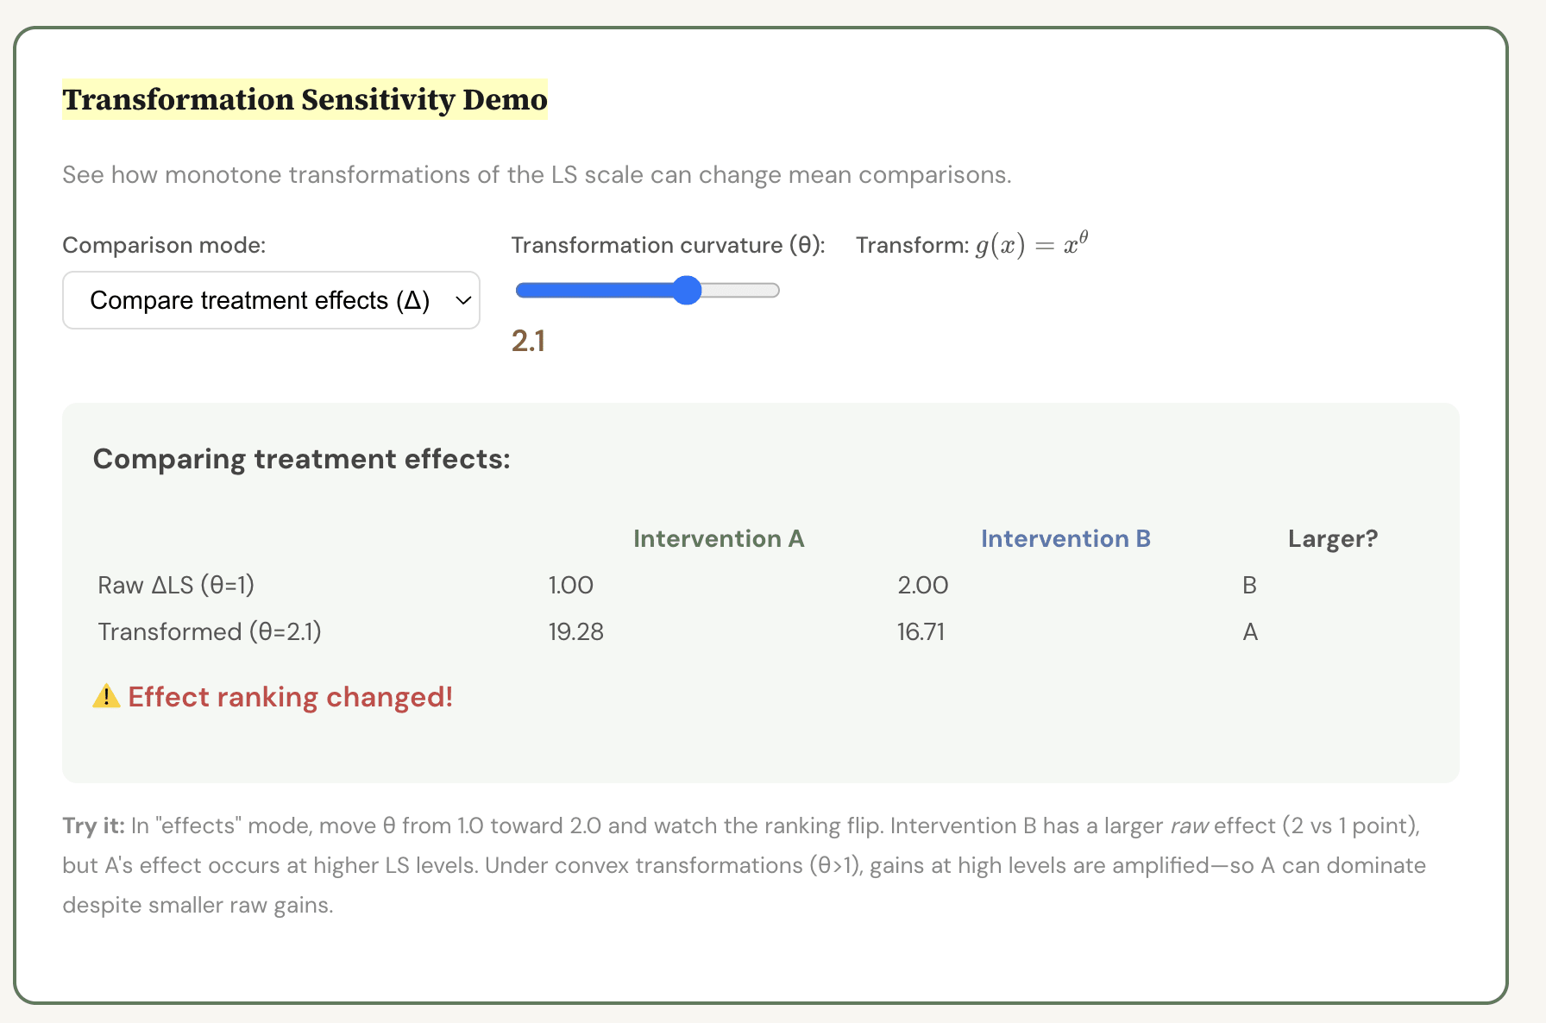1546x1023 pixels.
Task: Click the dropdown chevron arrow
Action: 463,300
